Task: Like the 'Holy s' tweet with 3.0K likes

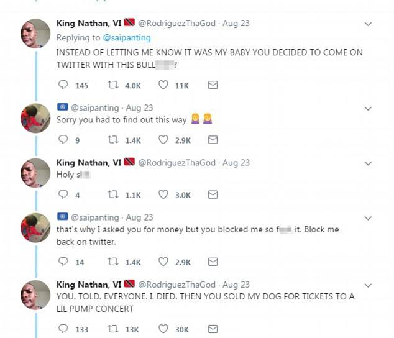Action: click(x=163, y=194)
